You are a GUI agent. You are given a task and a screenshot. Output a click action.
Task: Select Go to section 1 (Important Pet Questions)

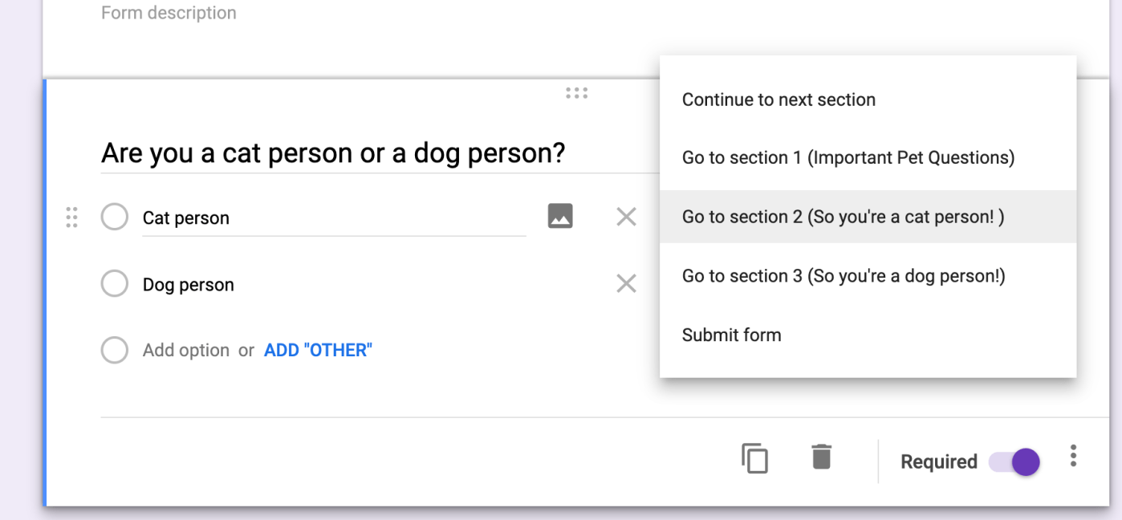(848, 157)
